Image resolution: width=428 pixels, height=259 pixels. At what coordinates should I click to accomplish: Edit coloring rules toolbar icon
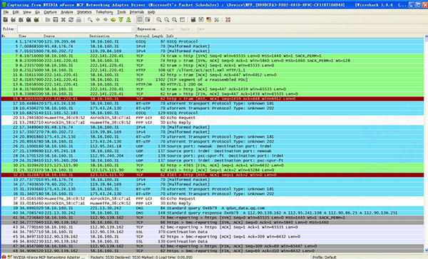209,20
